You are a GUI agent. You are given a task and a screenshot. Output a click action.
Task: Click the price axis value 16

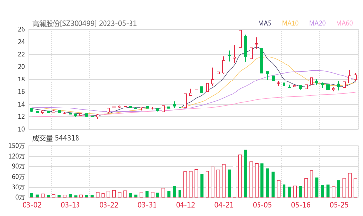click(21, 92)
